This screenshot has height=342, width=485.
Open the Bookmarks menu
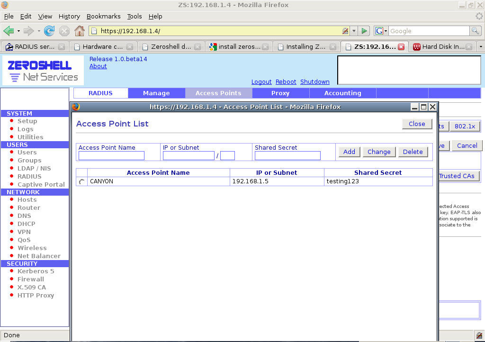(x=104, y=17)
